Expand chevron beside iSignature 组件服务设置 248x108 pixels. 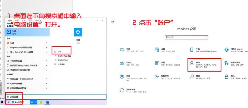pos(46,48)
